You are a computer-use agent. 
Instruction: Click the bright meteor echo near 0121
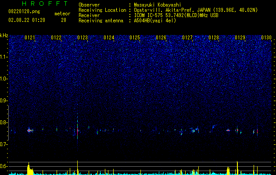[30, 130]
